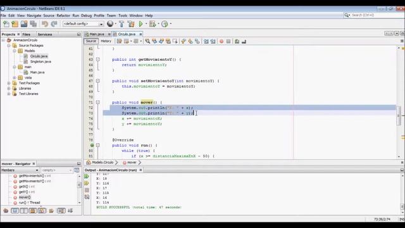The image size is (405, 228).
Task: Click the Comment icon in editor toolbar
Action: tap(237, 41)
